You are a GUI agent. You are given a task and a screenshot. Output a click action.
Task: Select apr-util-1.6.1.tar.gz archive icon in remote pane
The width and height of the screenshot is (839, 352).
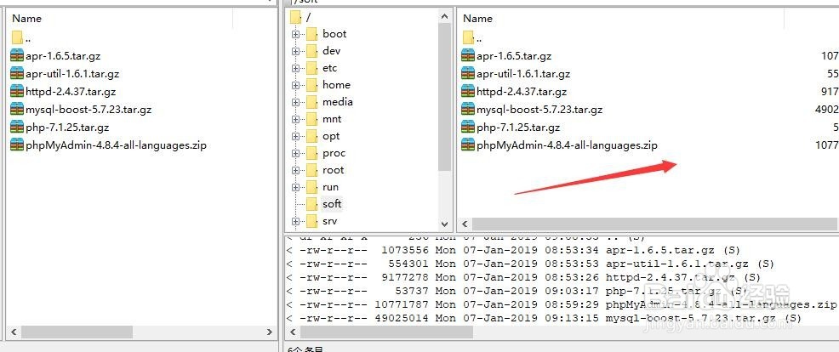click(x=468, y=73)
